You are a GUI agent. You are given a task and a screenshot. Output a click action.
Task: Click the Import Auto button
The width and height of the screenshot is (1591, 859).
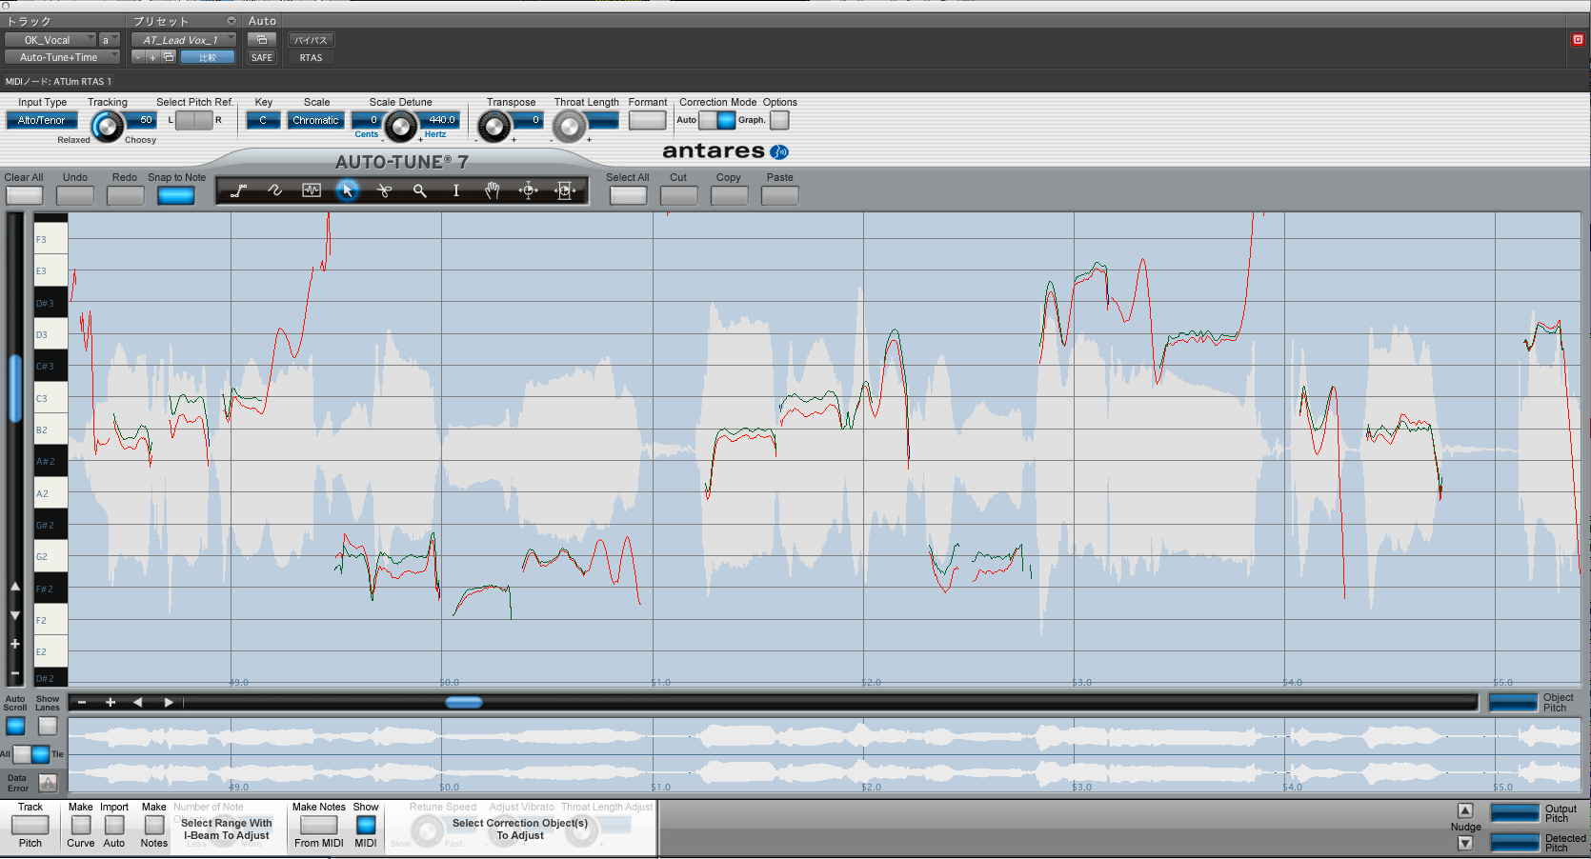(114, 825)
